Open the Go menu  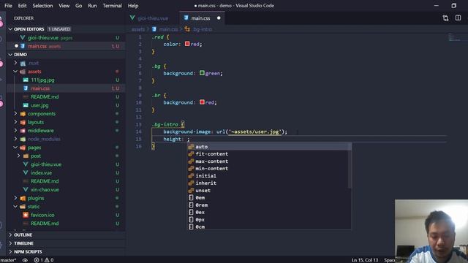tap(78, 6)
